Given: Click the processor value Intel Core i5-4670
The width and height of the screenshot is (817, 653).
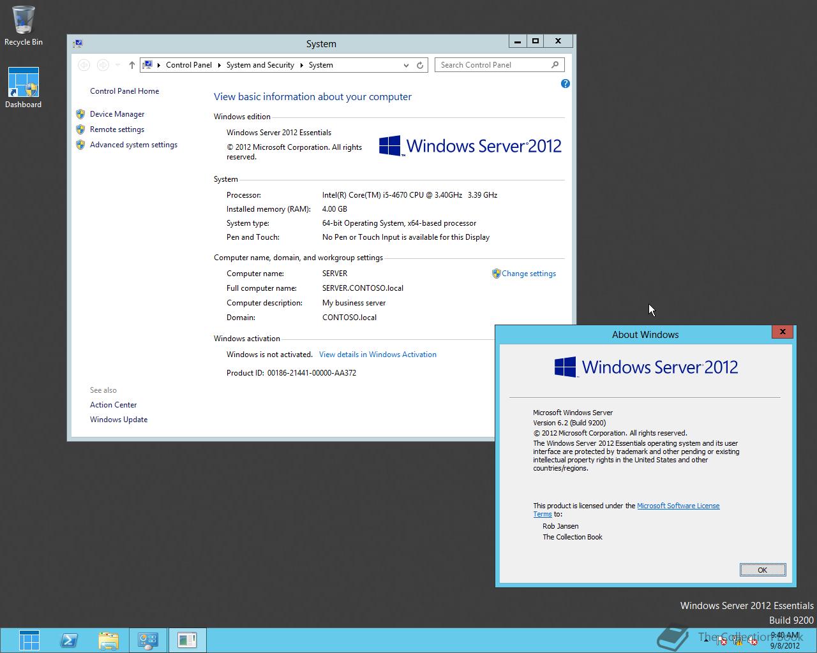Looking at the screenshot, I should [410, 195].
